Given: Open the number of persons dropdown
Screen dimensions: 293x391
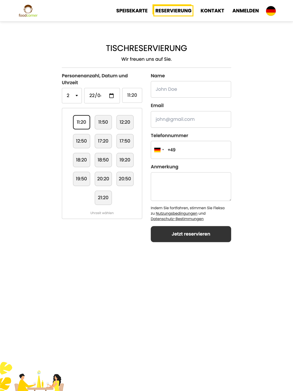Looking at the screenshot, I should (x=72, y=96).
